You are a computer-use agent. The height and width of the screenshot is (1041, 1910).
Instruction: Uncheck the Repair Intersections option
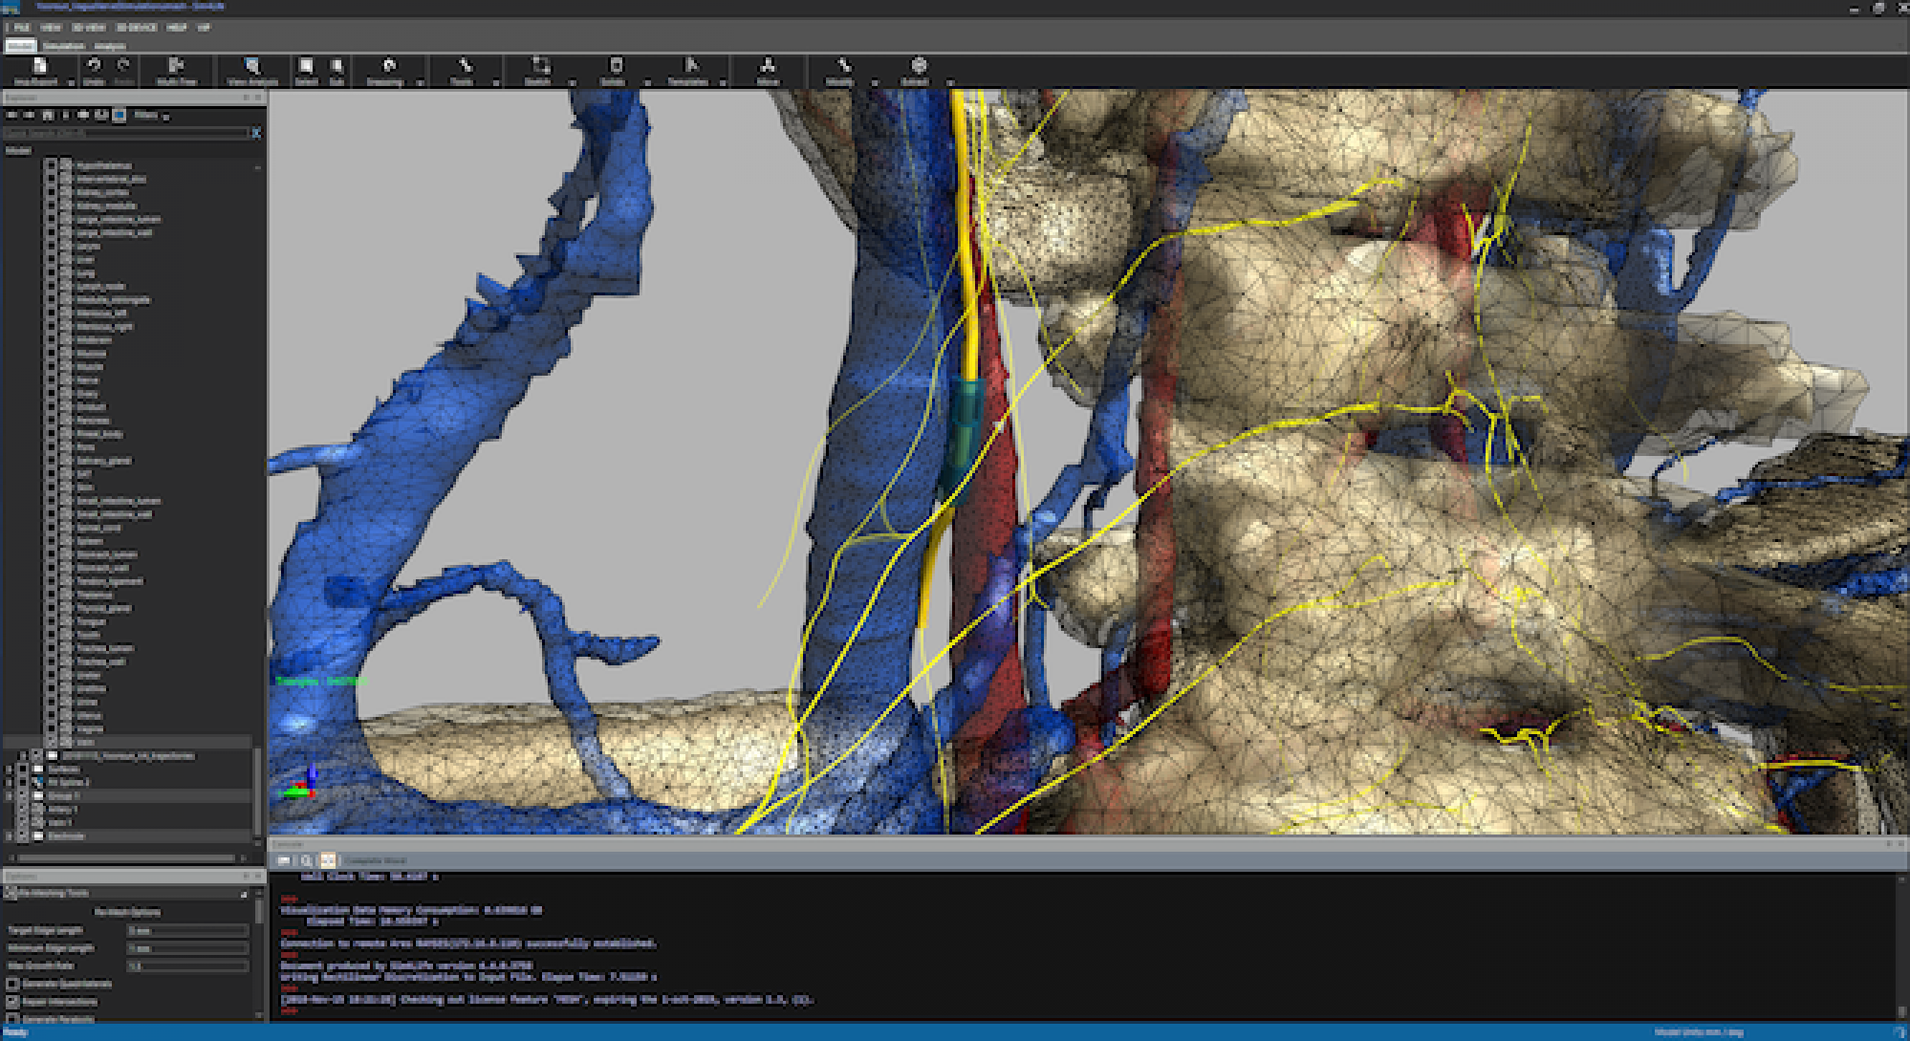(x=13, y=1001)
